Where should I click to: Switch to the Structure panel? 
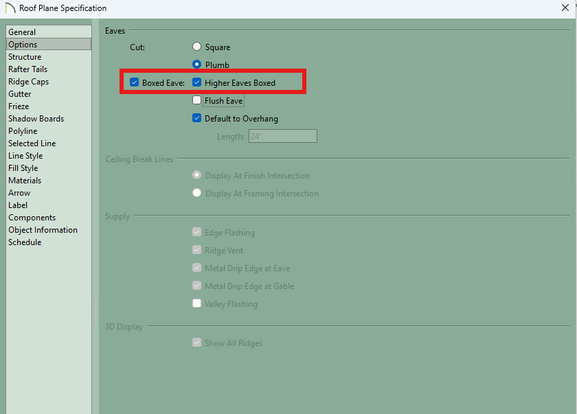(25, 57)
